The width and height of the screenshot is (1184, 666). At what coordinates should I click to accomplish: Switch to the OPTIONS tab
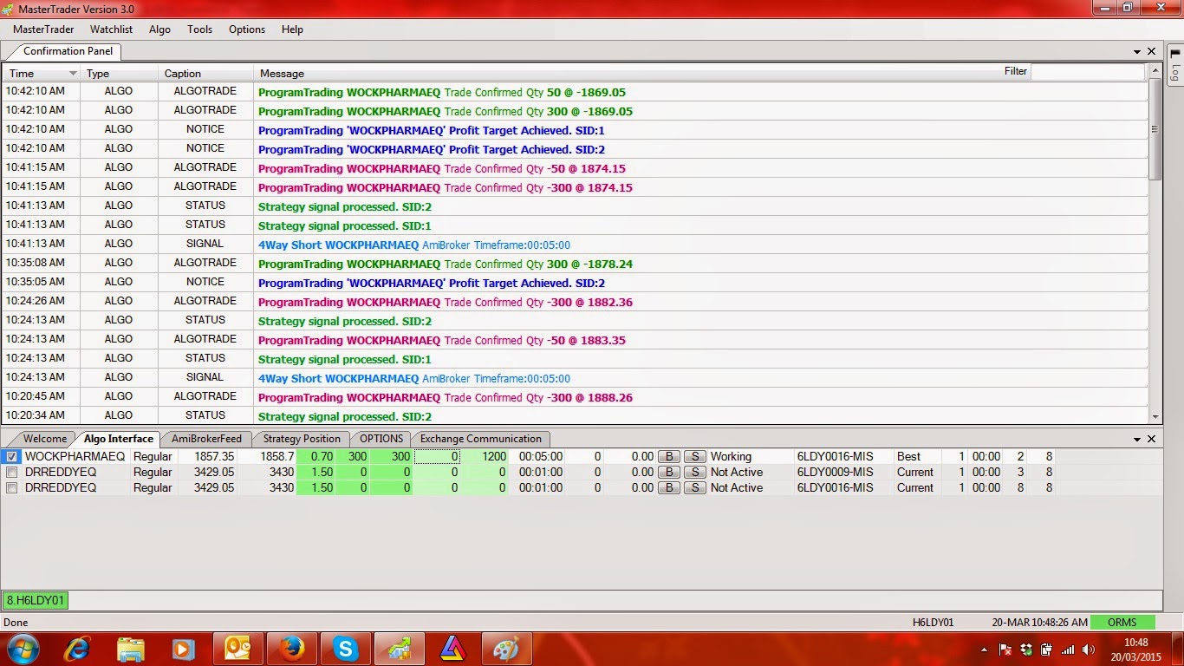click(381, 439)
